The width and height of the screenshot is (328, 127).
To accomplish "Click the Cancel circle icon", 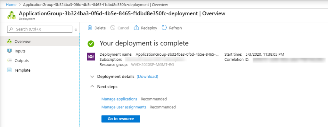I will click(x=113, y=28).
